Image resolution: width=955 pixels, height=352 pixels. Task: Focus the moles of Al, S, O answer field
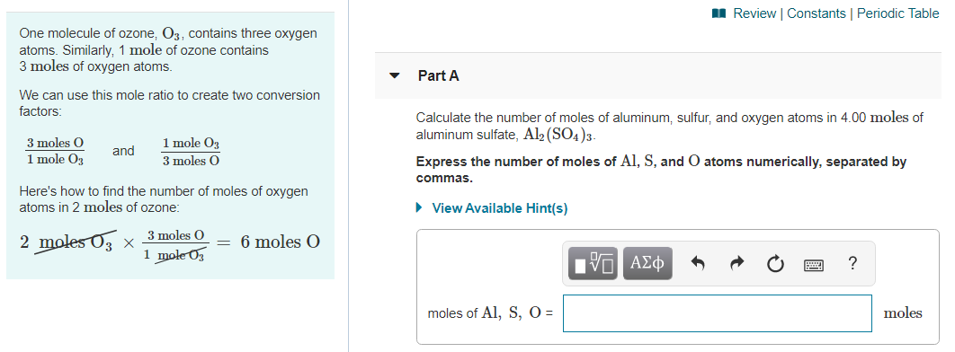tap(717, 313)
